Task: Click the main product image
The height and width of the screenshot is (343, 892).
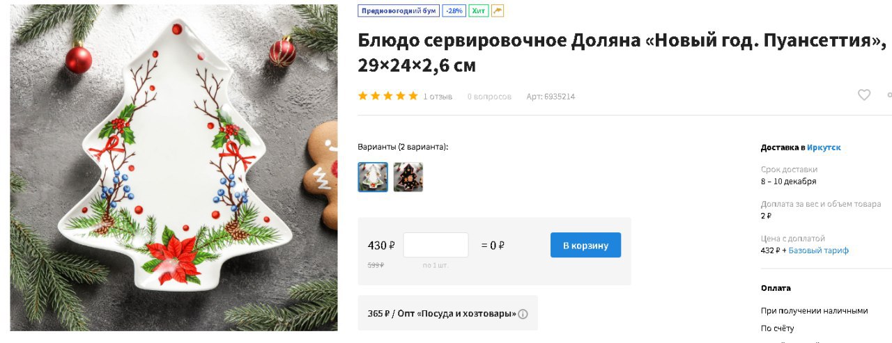Action: tap(174, 168)
